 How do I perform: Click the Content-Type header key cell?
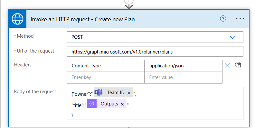[106, 66]
